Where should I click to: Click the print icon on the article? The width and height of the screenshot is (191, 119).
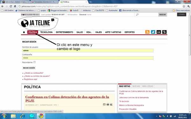click(108, 104)
